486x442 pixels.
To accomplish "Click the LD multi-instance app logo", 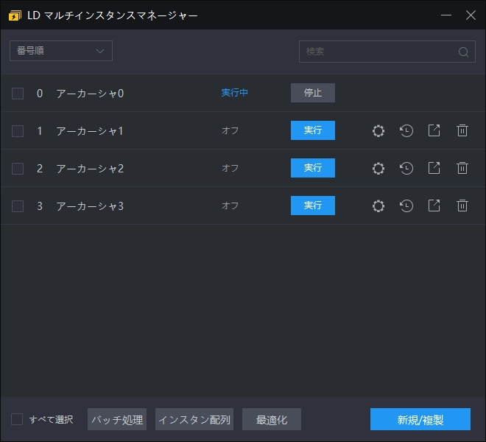I will (x=15, y=15).
